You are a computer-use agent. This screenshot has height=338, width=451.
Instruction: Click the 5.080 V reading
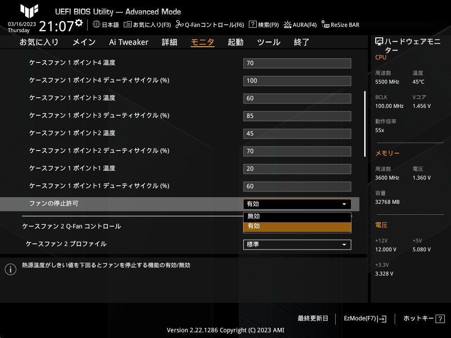(x=421, y=250)
